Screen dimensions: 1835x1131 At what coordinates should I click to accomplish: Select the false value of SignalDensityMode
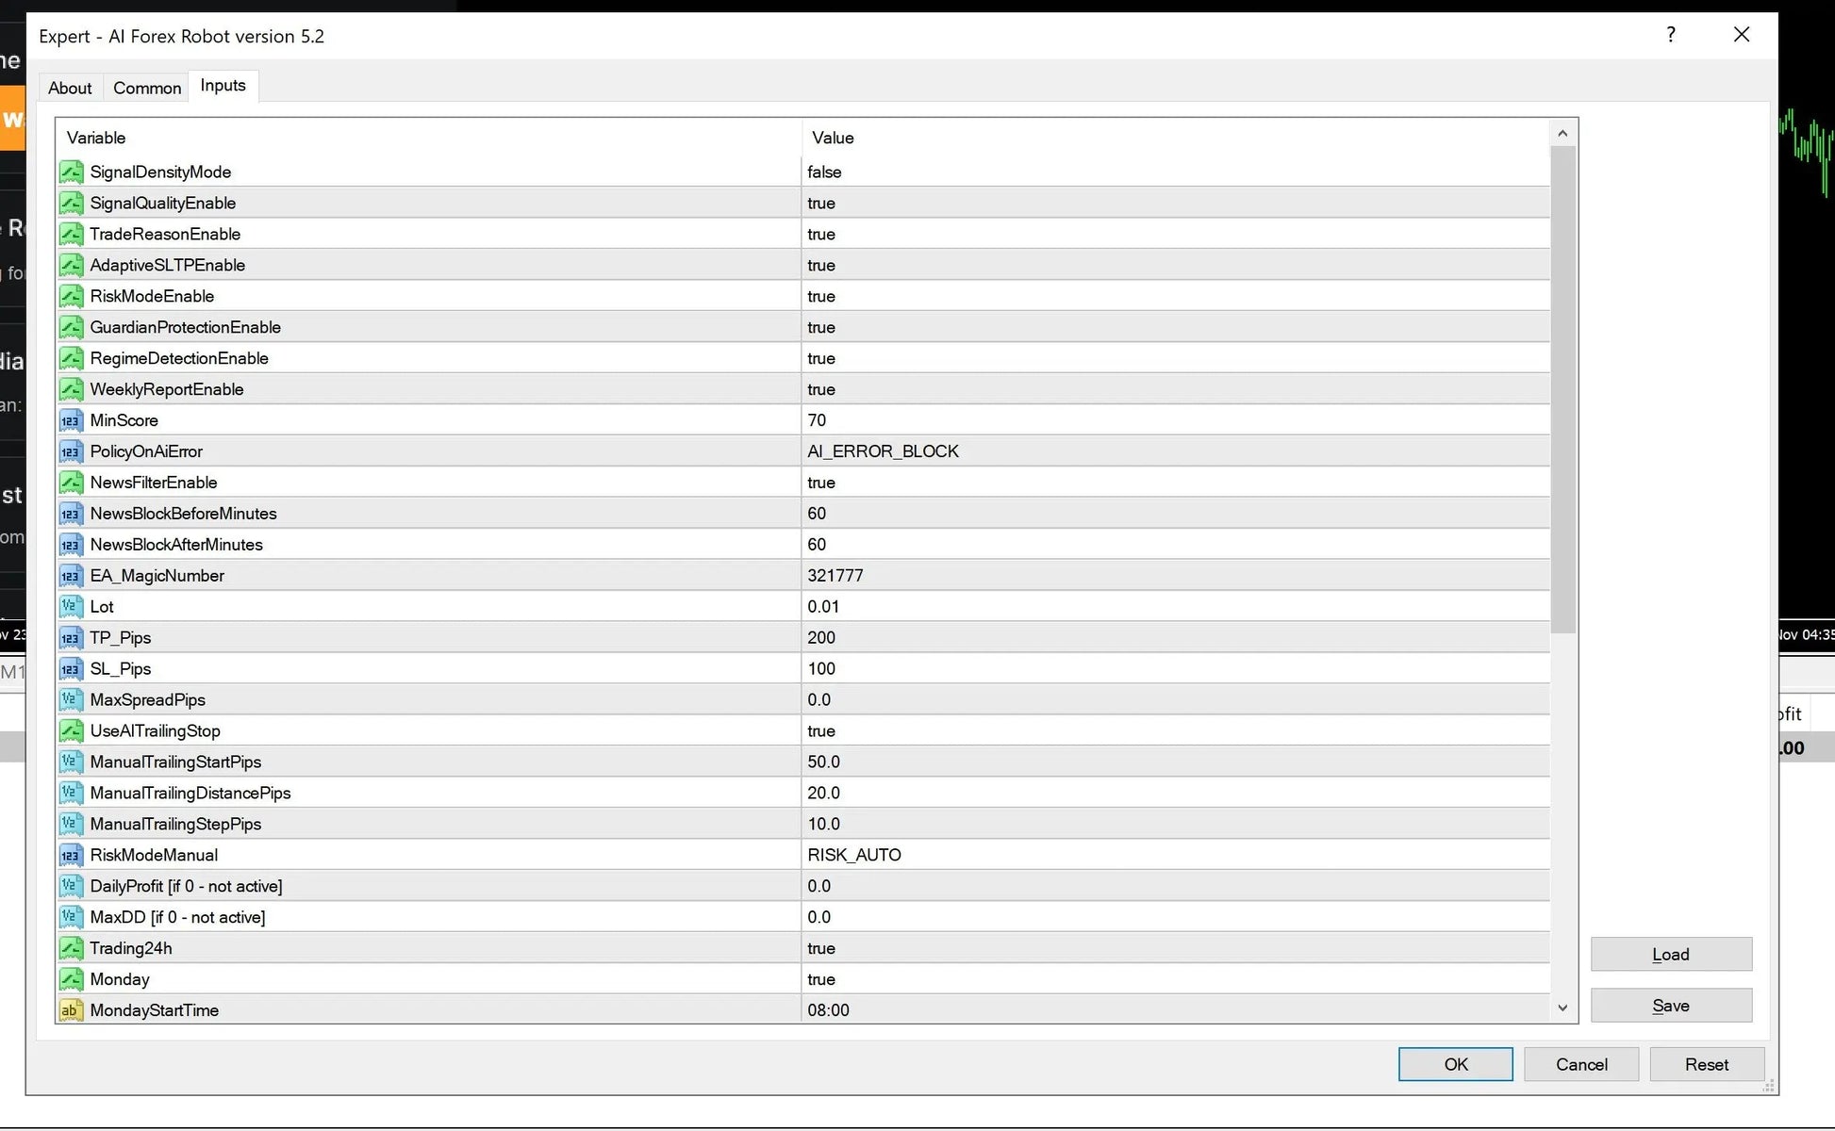pyautogui.click(x=824, y=172)
